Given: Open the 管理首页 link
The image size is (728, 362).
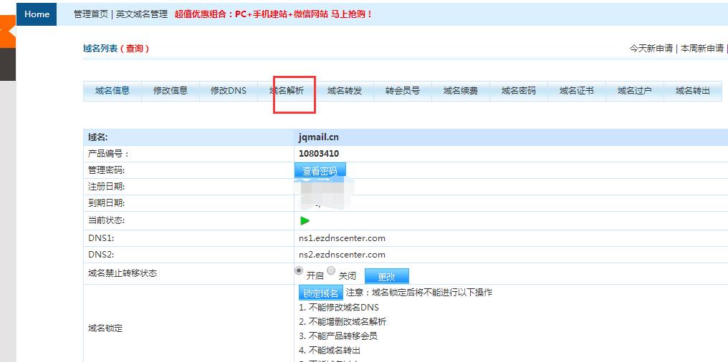Looking at the screenshot, I should tap(91, 14).
